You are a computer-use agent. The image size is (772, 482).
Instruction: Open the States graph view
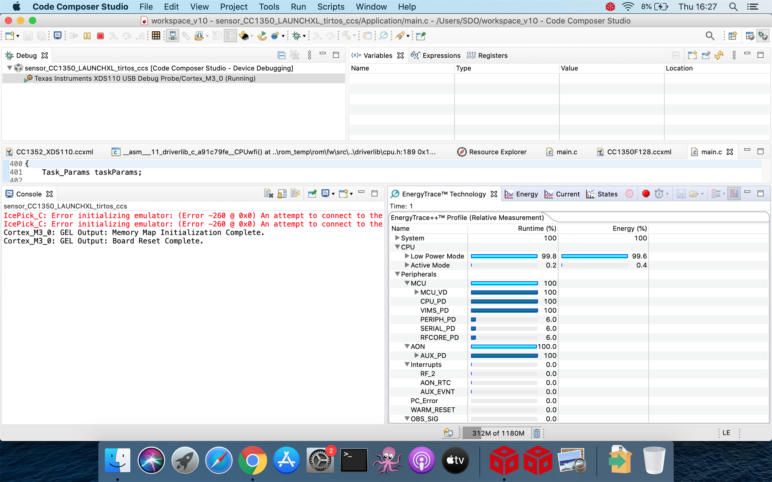(602, 194)
